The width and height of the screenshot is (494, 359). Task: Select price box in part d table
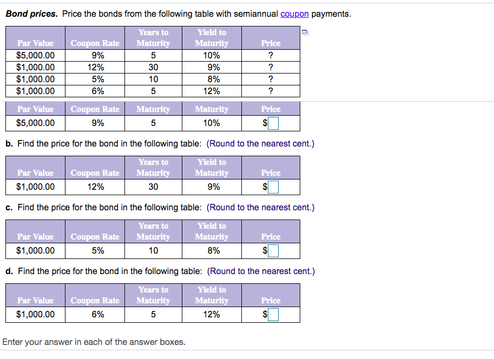(273, 315)
